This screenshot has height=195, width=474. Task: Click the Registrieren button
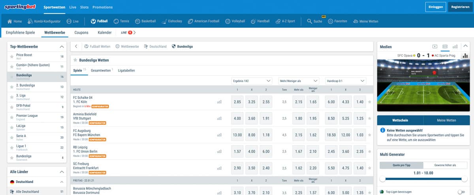(x=460, y=7)
